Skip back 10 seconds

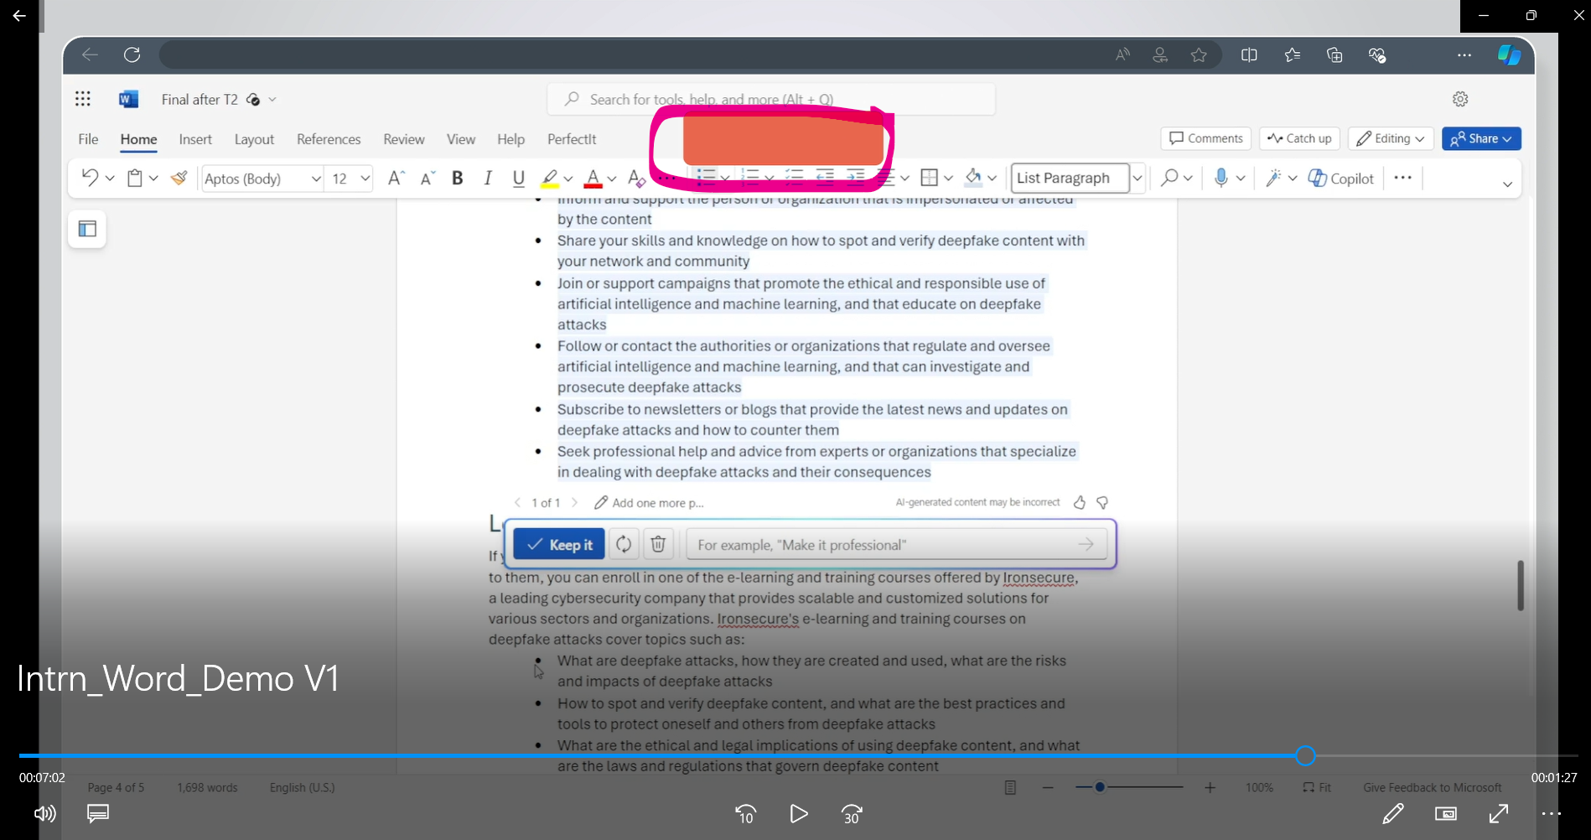(745, 813)
